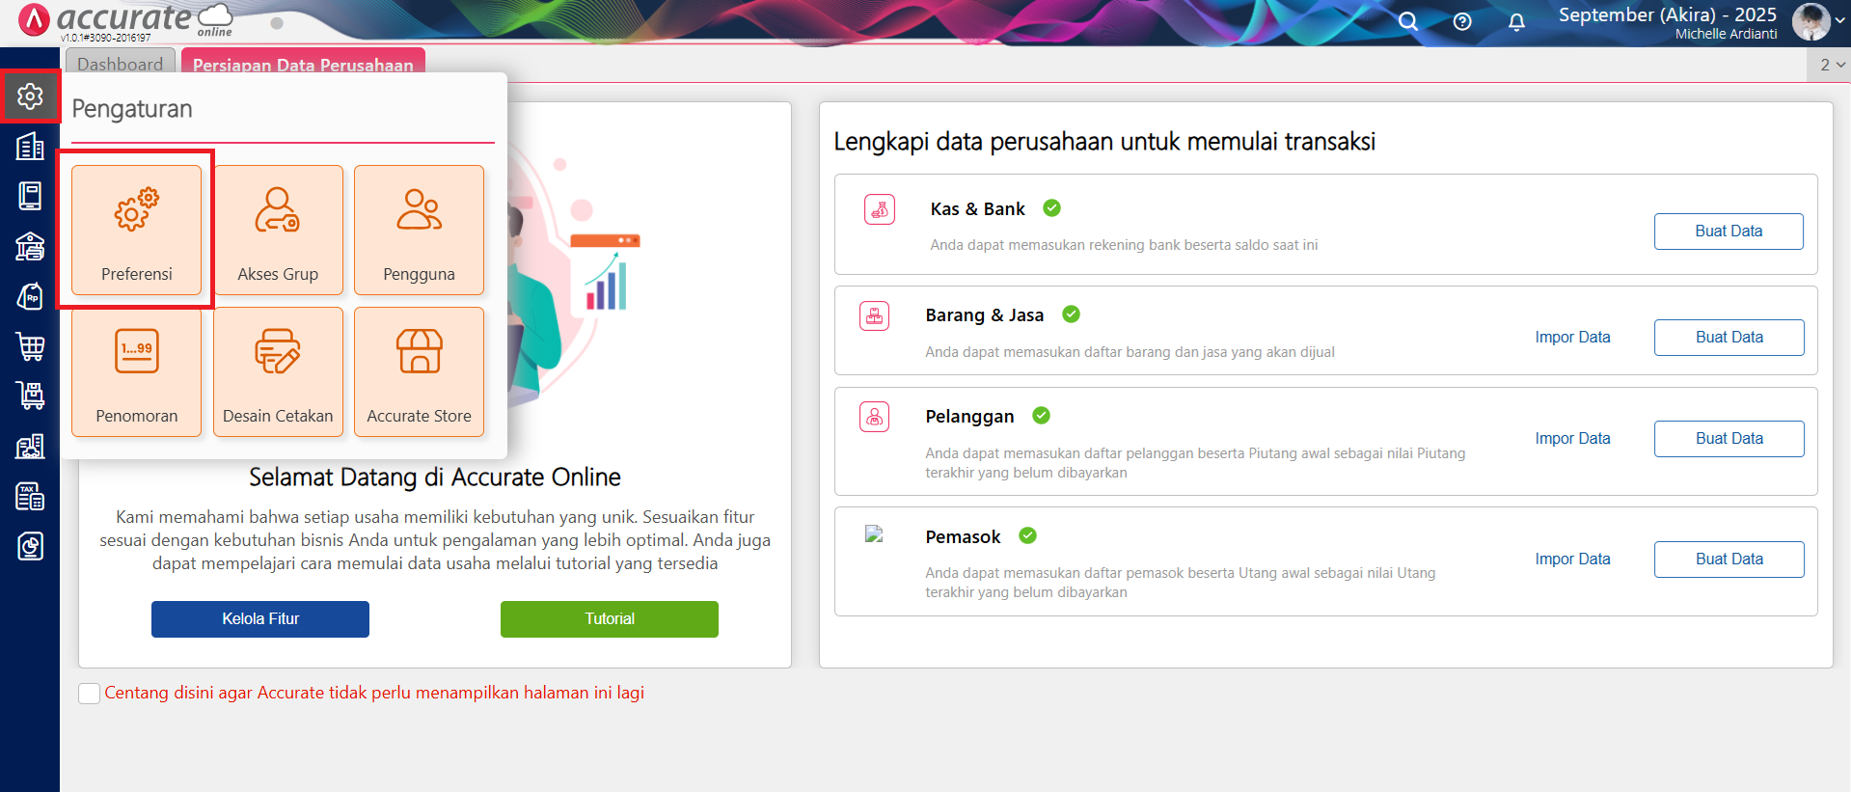The width and height of the screenshot is (1851, 792).
Task: Expand the open tabs count dropdown
Action: click(x=1832, y=65)
